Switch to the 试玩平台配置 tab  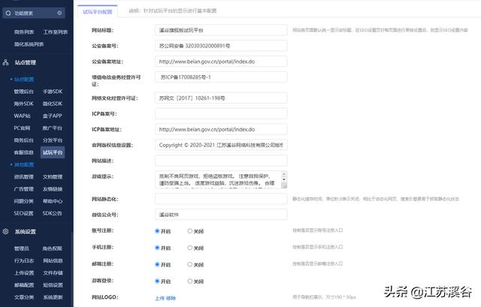(x=98, y=13)
